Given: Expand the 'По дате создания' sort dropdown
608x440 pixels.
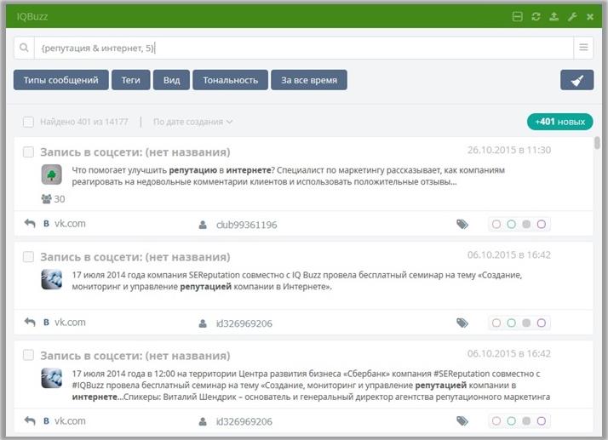Looking at the screenshot, I should click(x=192, y=122).
